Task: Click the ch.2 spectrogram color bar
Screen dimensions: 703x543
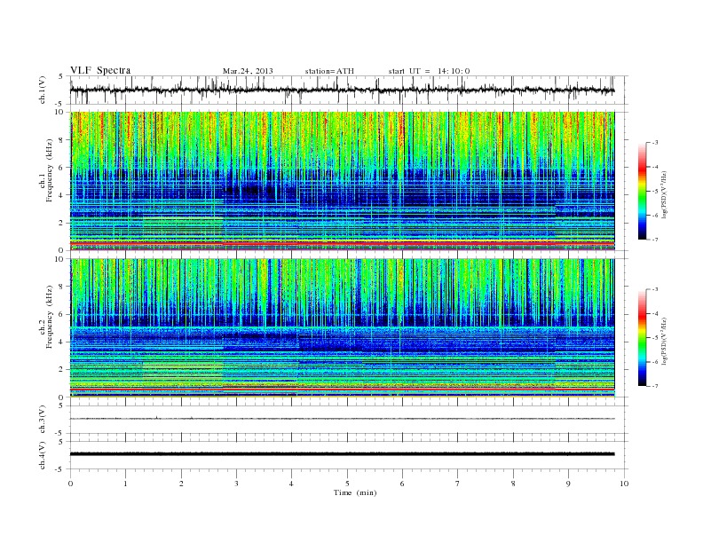Action: [642, 337]
